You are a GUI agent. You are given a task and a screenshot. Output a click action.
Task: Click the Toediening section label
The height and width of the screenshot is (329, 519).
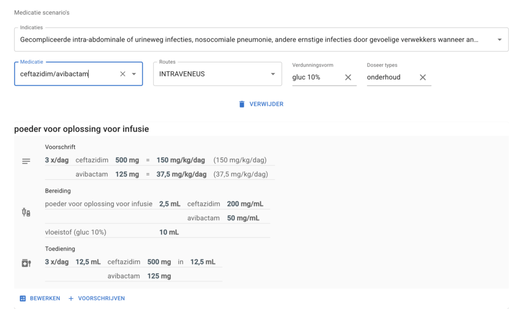[x=60, y=249]
